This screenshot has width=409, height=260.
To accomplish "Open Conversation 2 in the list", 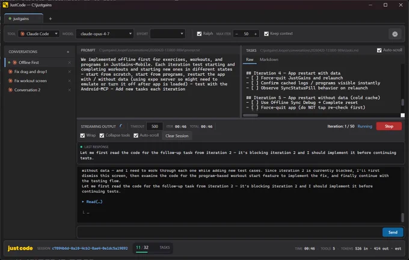I will tap(38, 90).
